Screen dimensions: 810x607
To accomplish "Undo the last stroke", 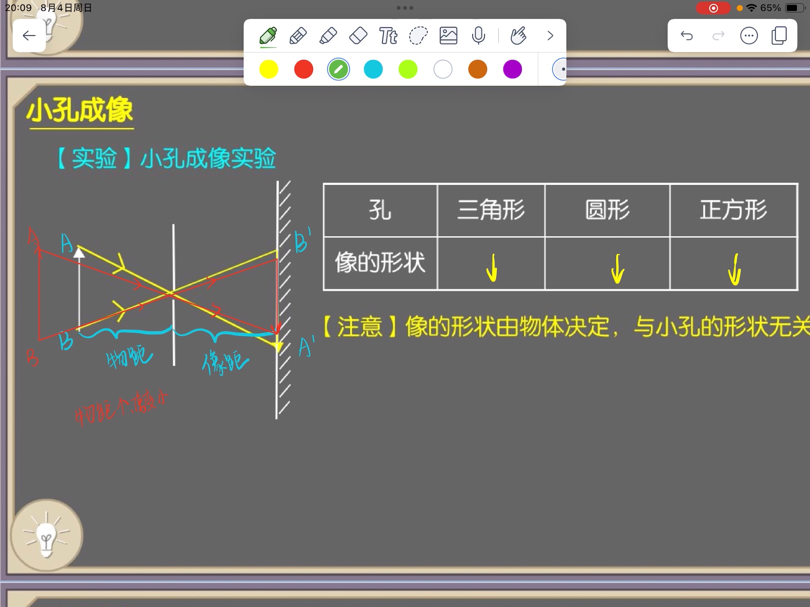I will click(687, 36).
